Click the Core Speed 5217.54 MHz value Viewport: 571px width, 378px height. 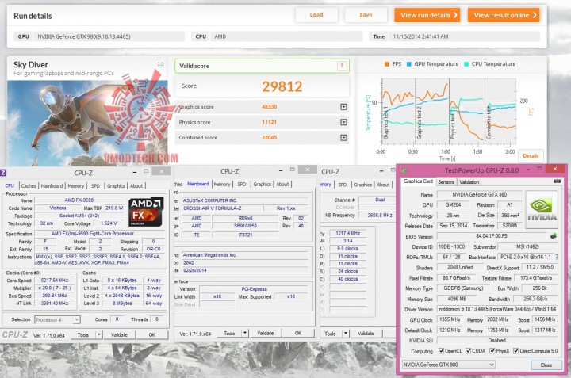[x=54, y=281]
